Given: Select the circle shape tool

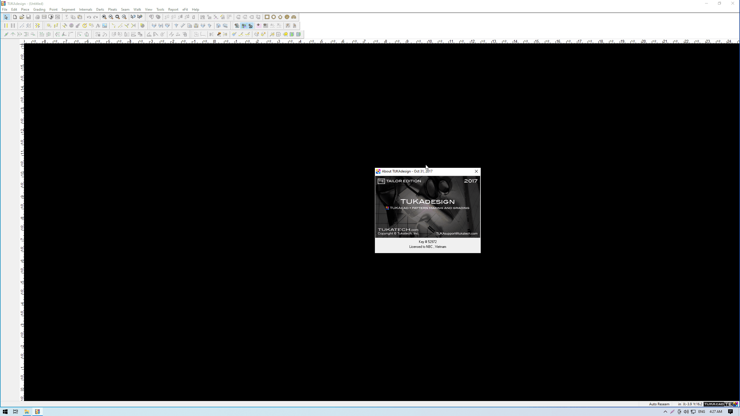Looking at the screenshot, I should pyautogui.click(x=273, y=17).
